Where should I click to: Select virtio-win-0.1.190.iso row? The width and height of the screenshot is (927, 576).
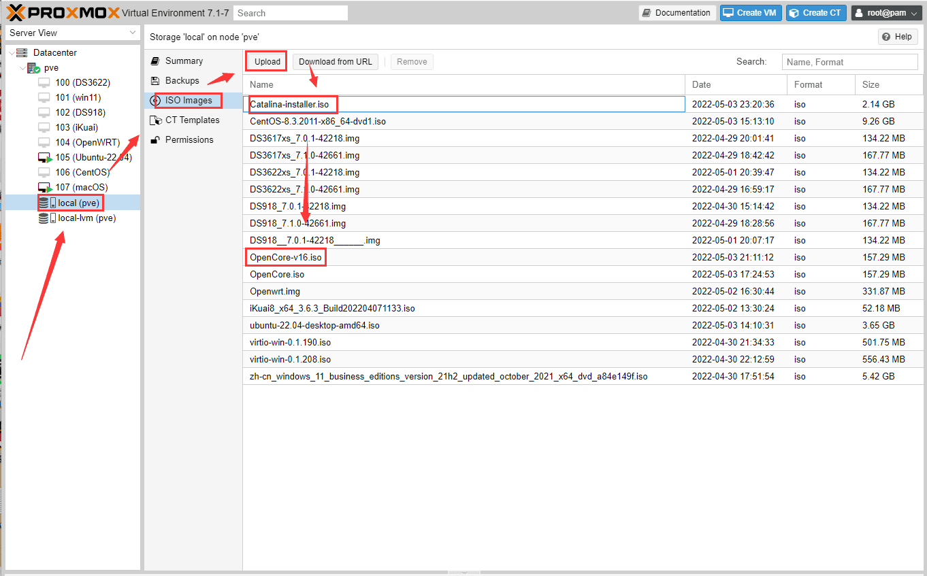[x=583, y=342]
